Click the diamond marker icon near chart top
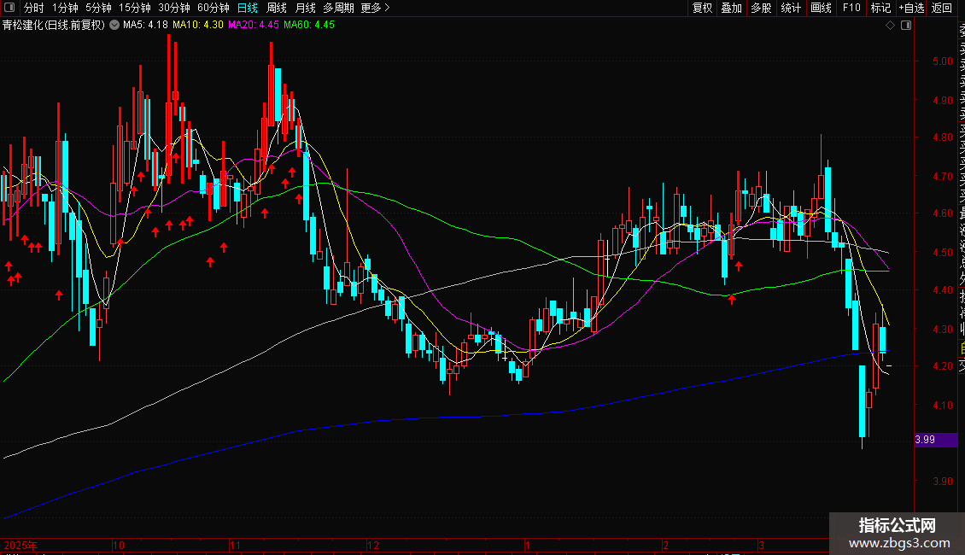 coord(890,25)
